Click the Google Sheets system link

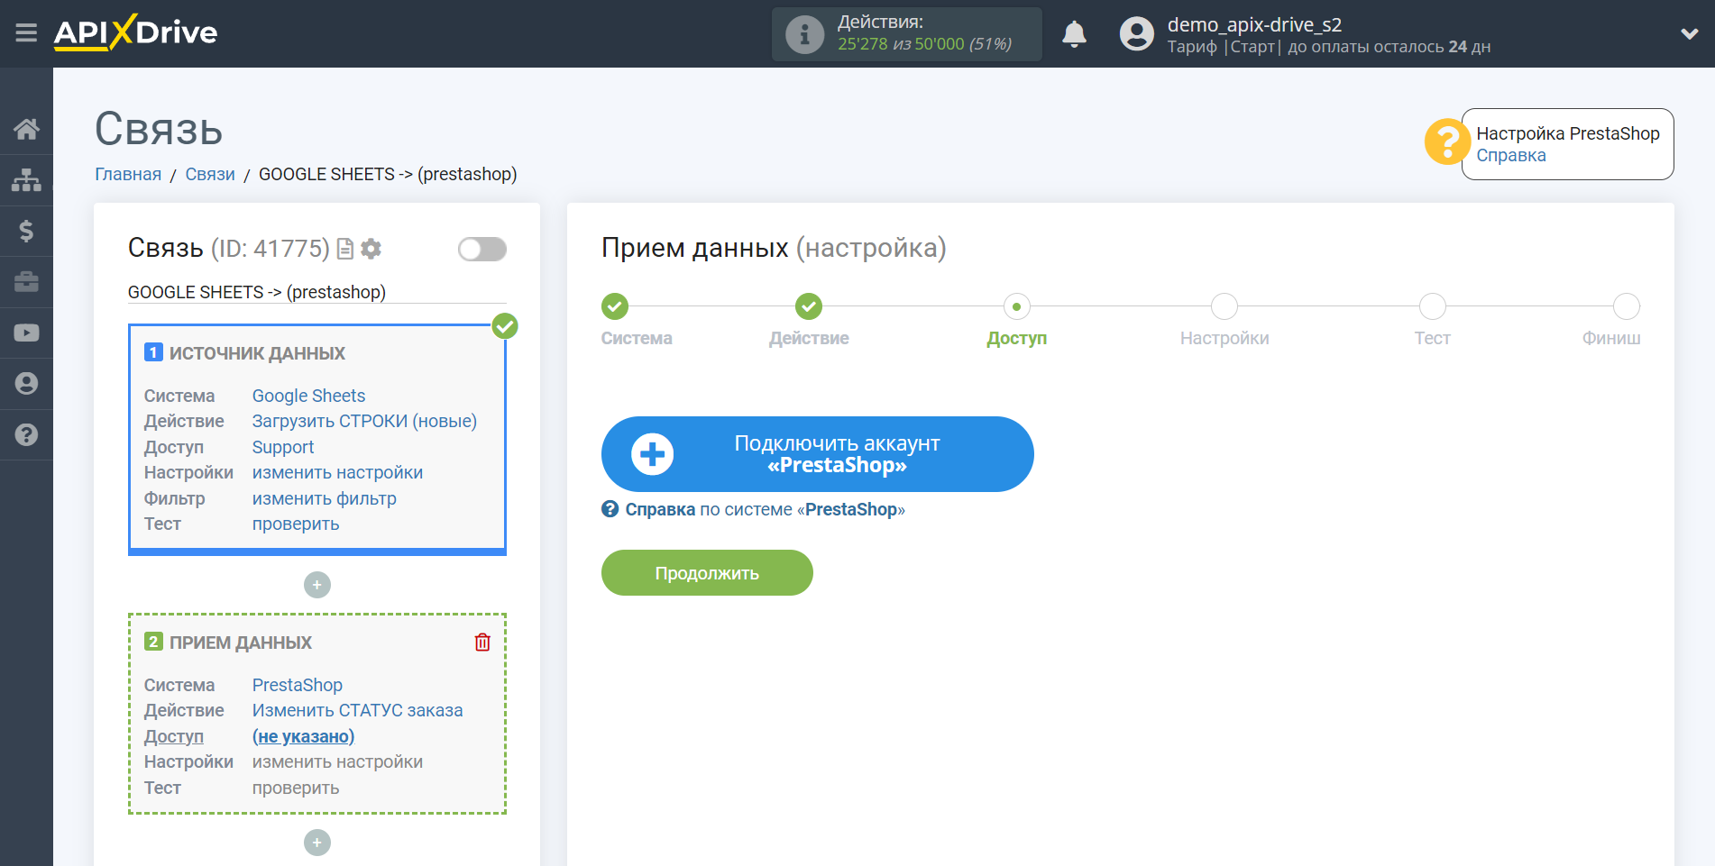click(308, 396)
